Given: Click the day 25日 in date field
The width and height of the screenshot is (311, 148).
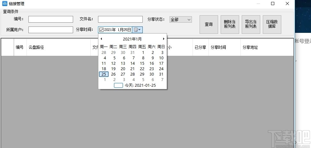Looking at the screenshot, I should 127,30.
